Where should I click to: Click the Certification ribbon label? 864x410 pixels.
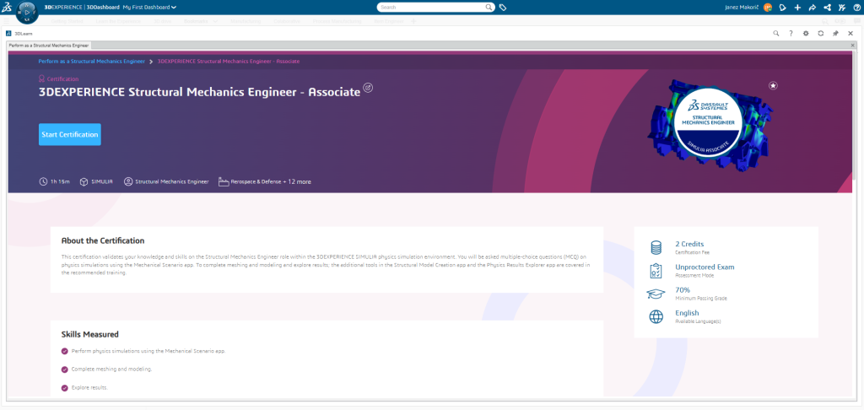tap(58, 78)
